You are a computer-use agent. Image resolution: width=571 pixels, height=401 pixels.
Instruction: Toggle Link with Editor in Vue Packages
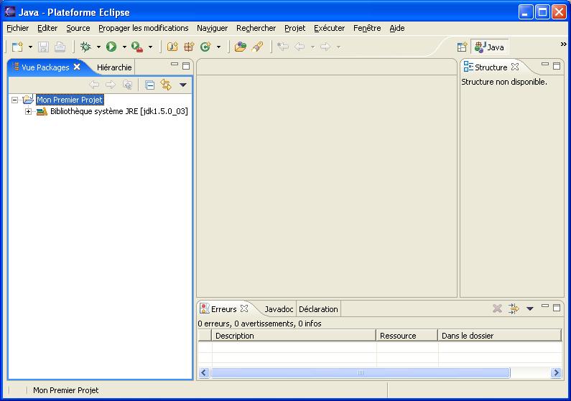(x=166, y=85)
